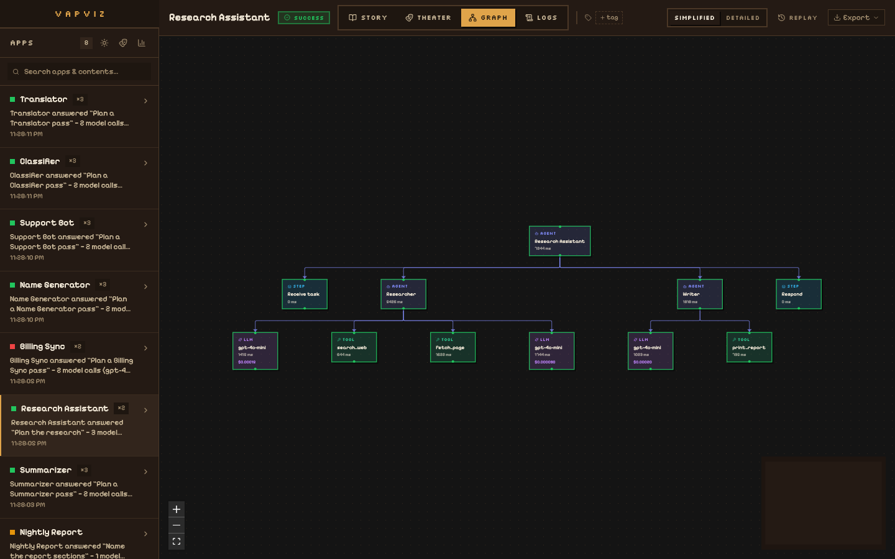Select the fetch_page tool node
Viewport: 895px width, 559px height.
[x=452, y=347]
